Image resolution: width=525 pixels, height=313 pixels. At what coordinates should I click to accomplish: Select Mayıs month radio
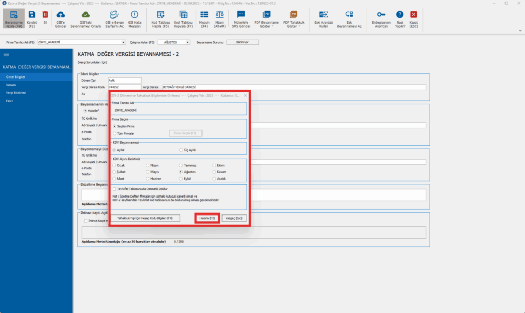[x=147, y=172]
